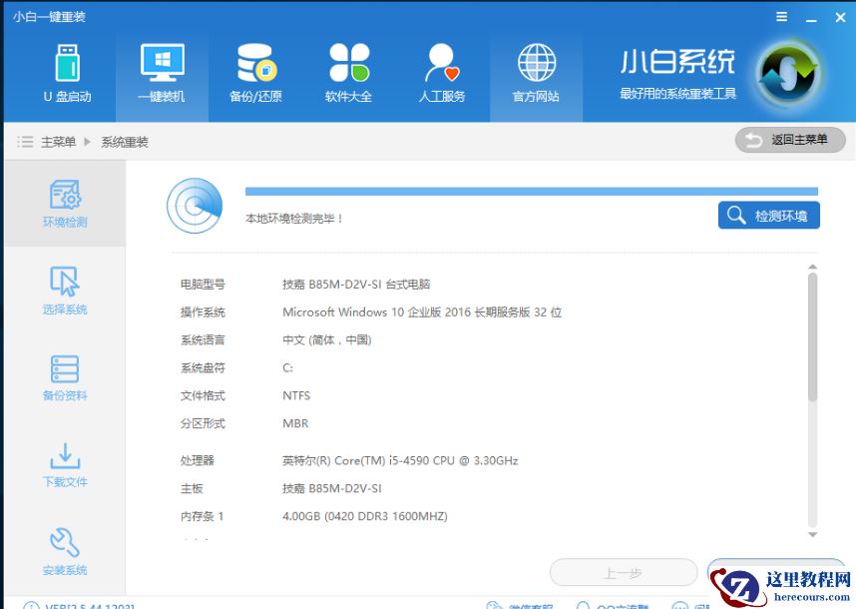Click the QQ交流群 group chat icon
This screenshot has width=856, height=609.
click(x=609, y=604)
